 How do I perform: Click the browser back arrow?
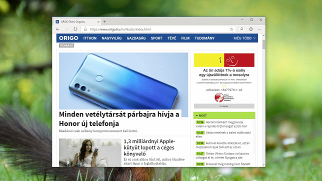(57, 29)
